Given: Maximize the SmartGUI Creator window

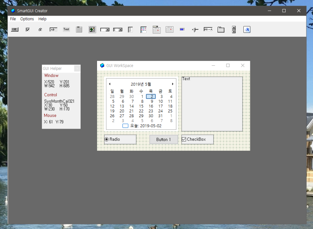Looking at the screenshot, I should click(284, 11).
